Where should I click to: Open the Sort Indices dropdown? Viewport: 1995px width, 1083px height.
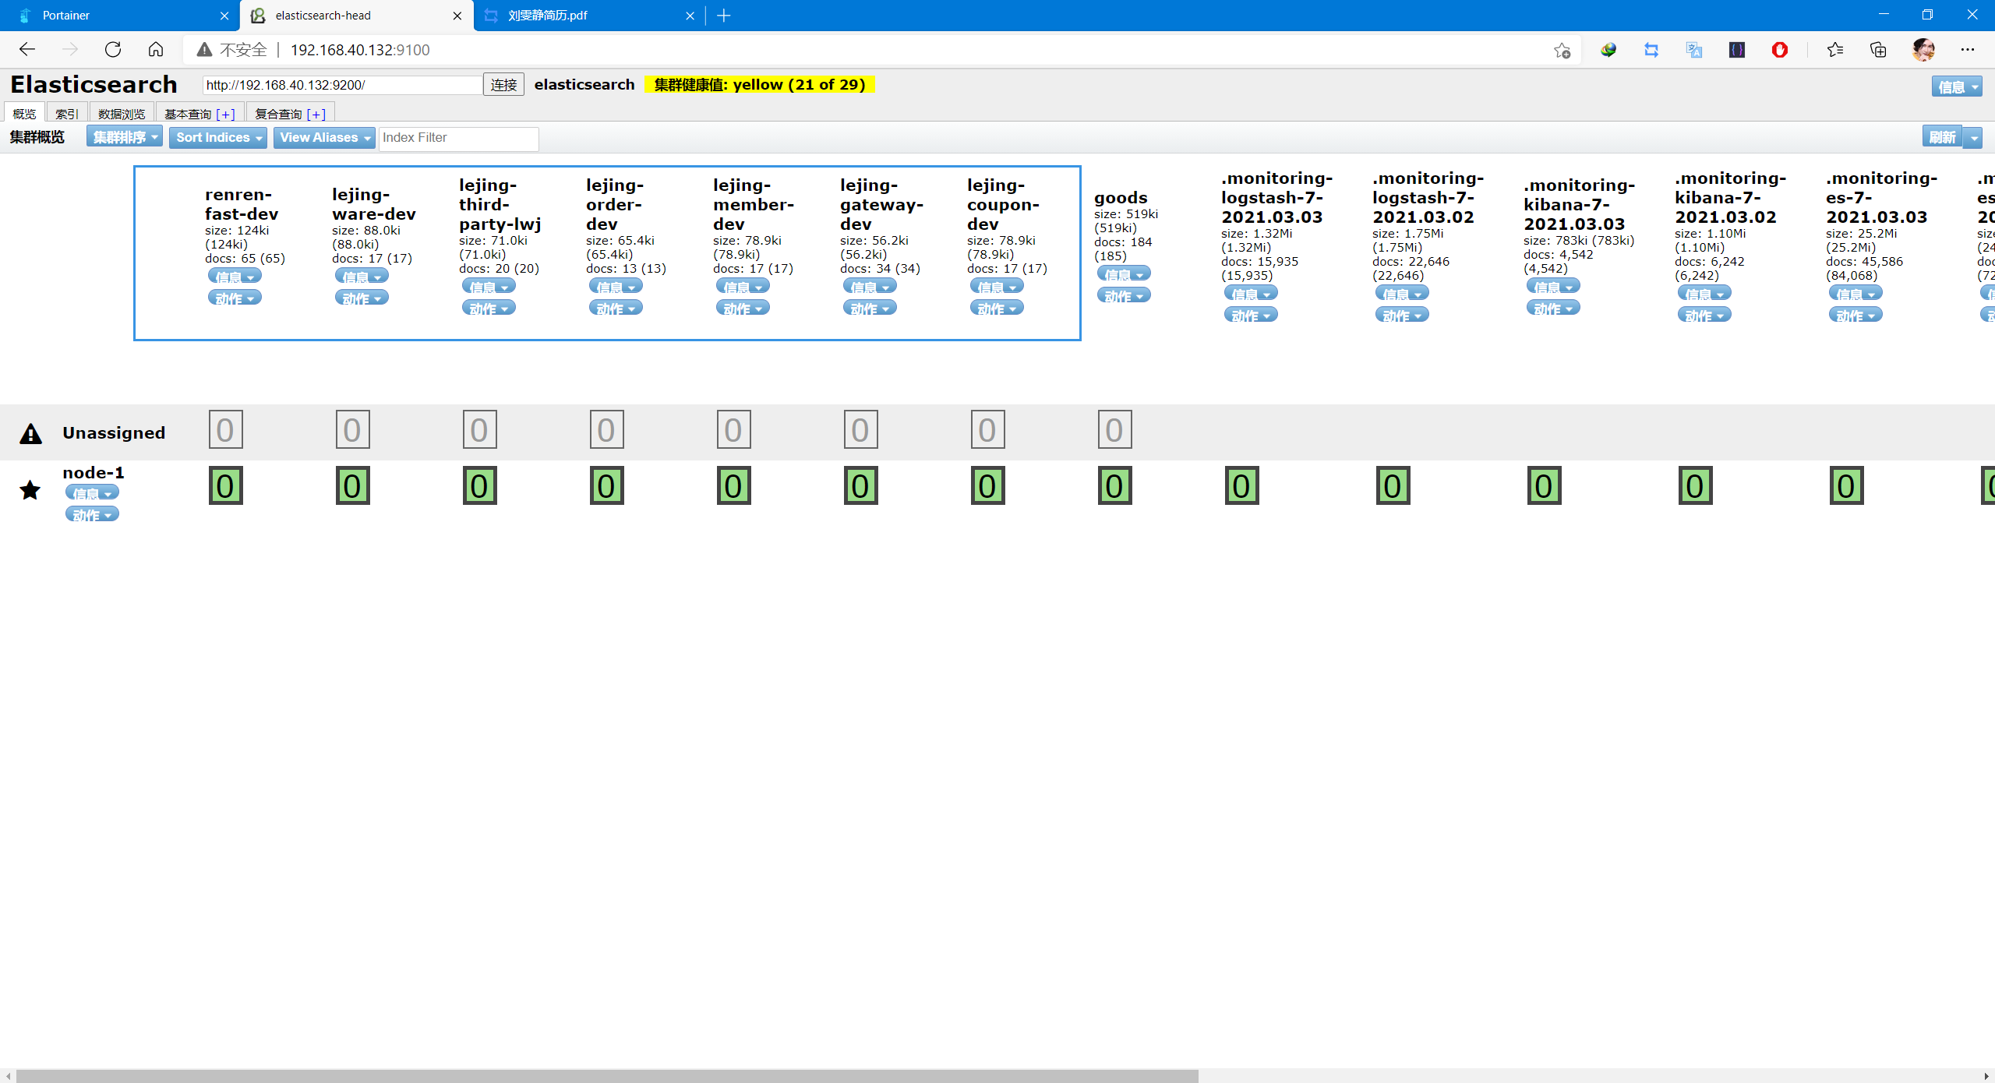tap(218, 137)
